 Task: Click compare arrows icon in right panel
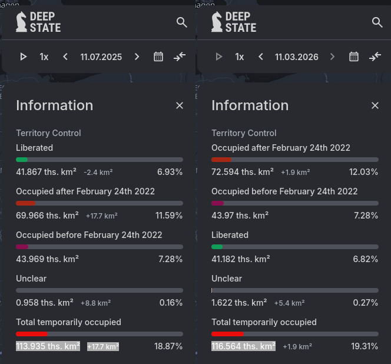click(x=375, y=57)
